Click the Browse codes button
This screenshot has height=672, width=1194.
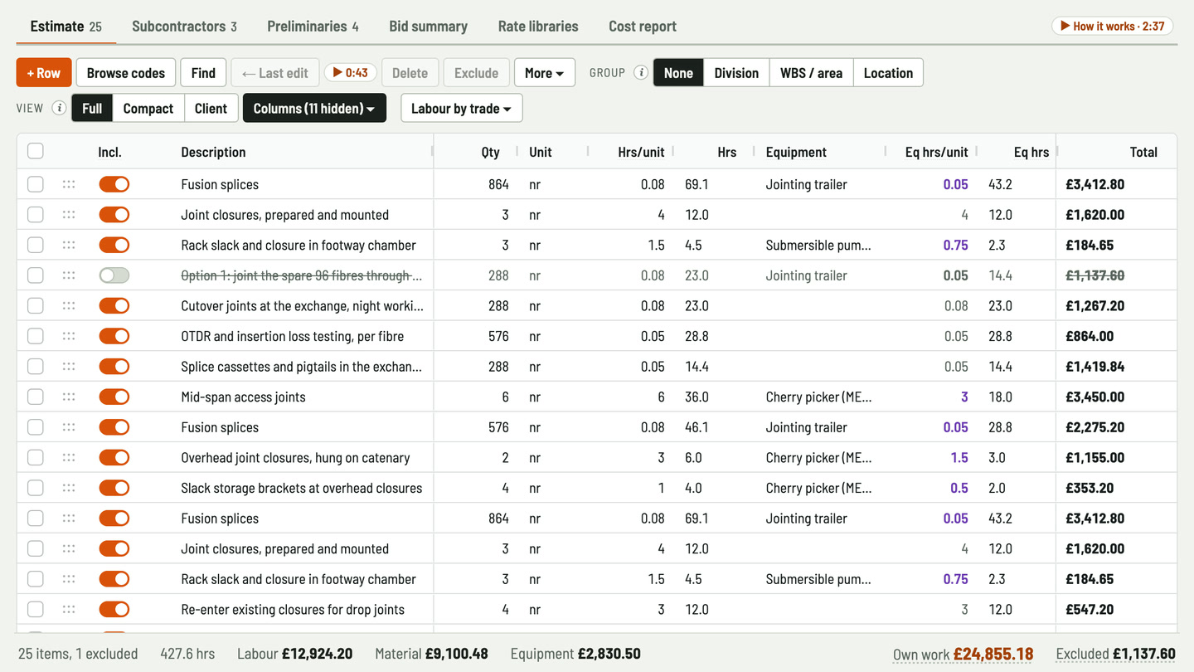click(126, 73)
